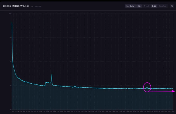Toggle the EMA smoothing line

click(x=139, y=6)
